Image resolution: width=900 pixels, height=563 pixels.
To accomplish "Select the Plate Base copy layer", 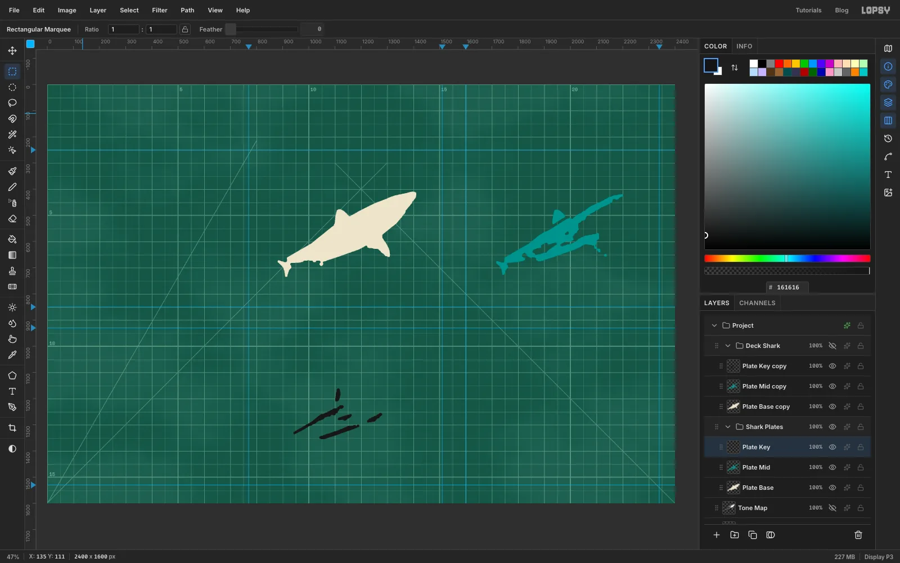I will point(787,406).
